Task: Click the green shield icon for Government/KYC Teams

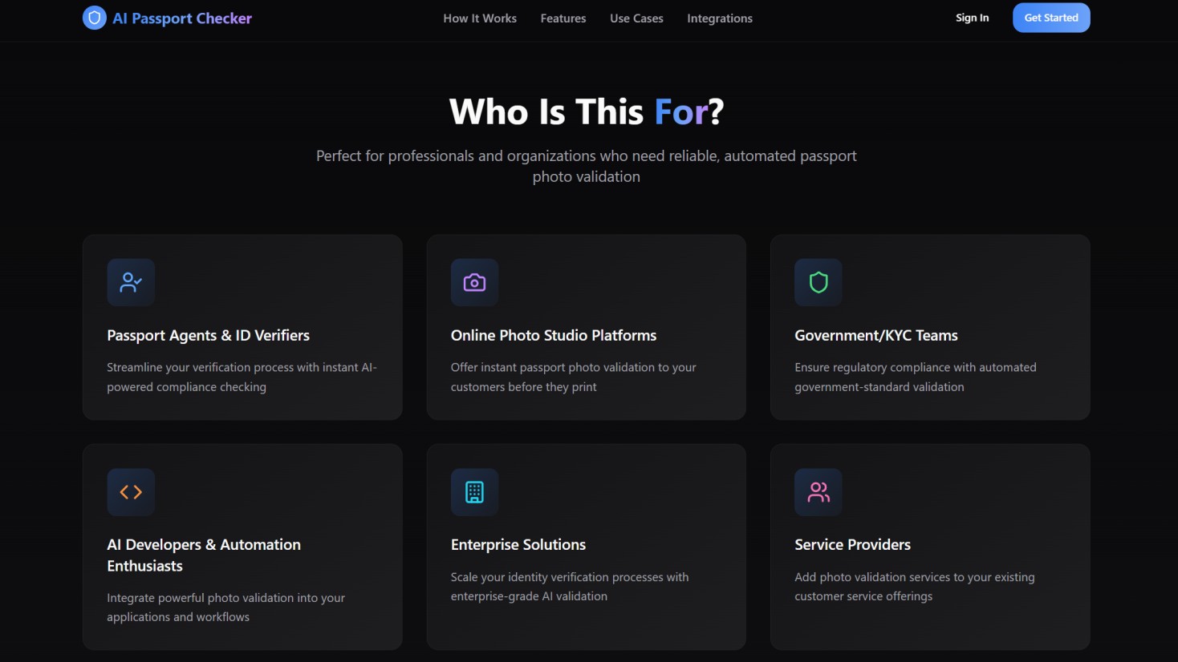Action: coord(819,282)
